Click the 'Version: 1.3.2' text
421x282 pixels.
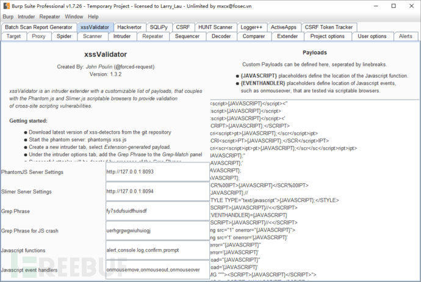106,74
